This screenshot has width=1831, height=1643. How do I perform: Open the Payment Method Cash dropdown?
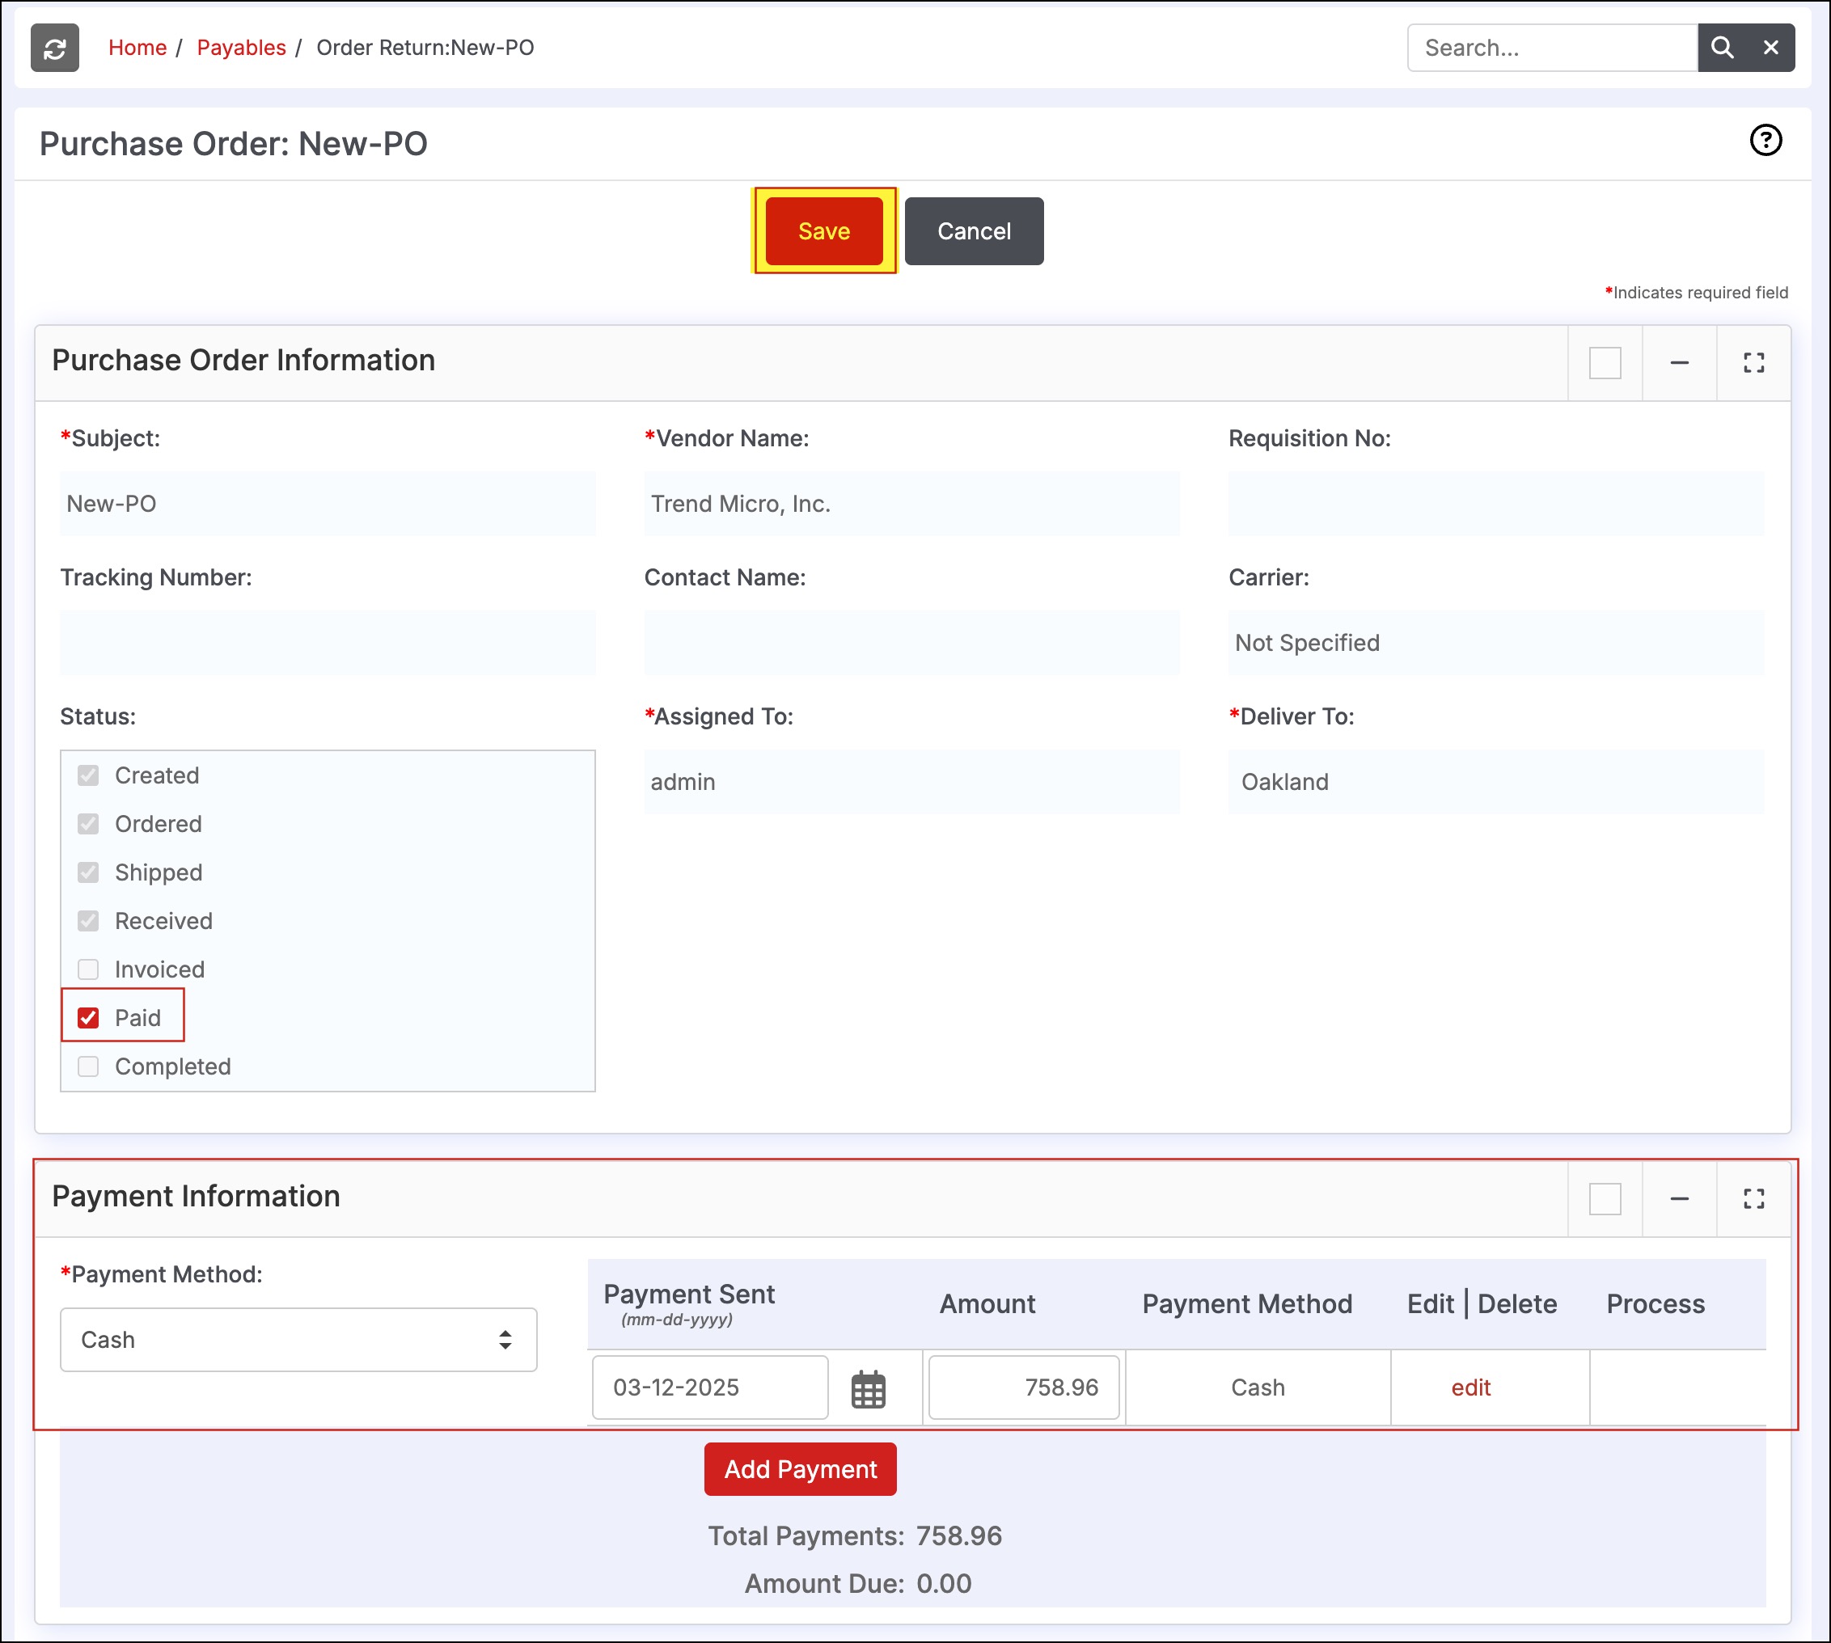(x=298, y=1340)
